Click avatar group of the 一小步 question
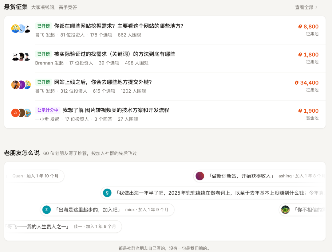This screenshot has height=252, width=332. 21,113
